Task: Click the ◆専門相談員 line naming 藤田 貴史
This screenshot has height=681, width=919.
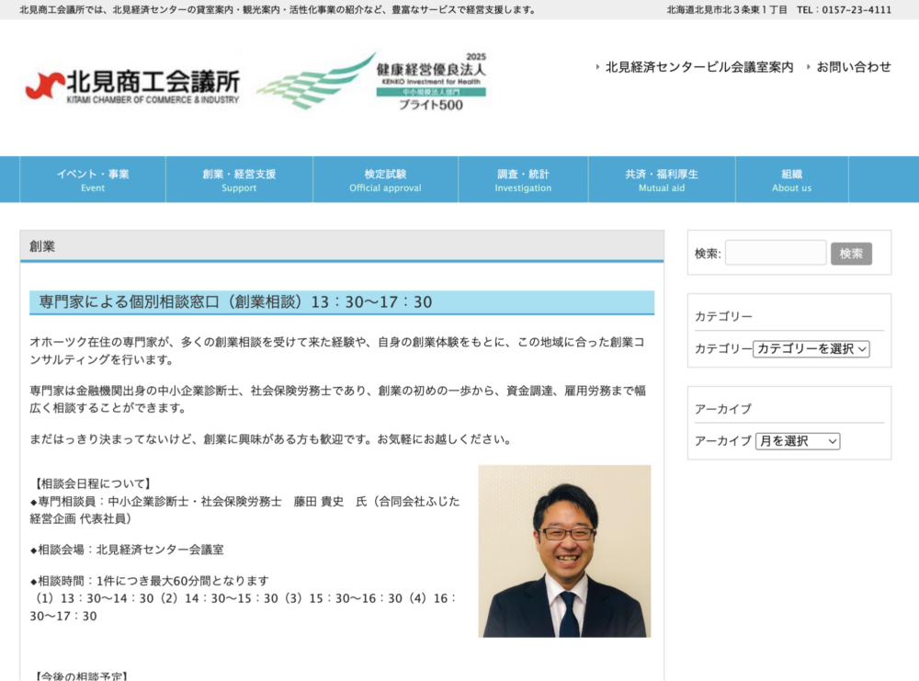Action: point(245,510)
